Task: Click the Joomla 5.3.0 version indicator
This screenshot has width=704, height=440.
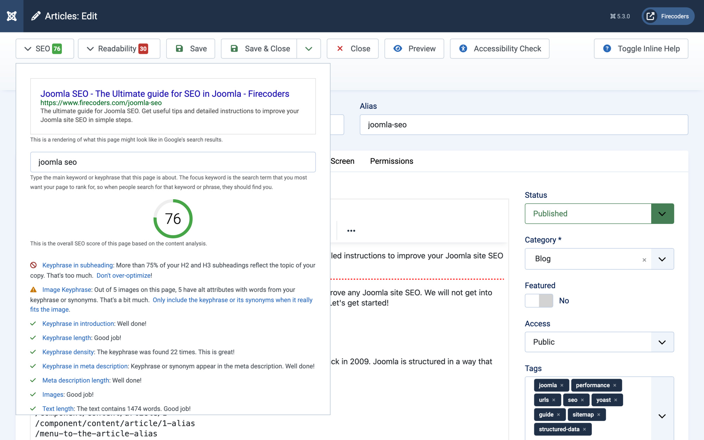Action: (620, 16)
